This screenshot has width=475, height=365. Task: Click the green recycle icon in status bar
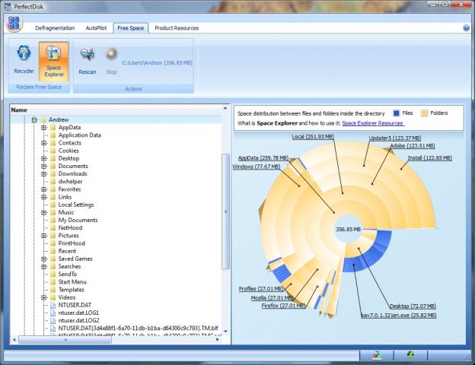coord(410,354)
